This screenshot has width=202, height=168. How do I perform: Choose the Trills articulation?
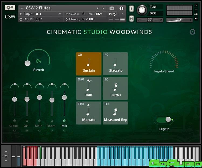(89, 88)
